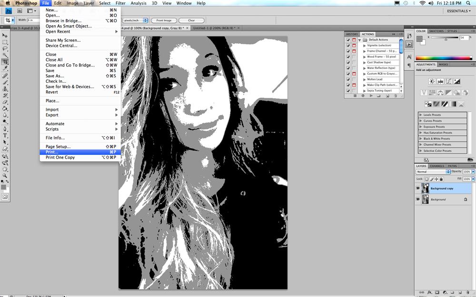The width and height of the screenshot is (476, 297).
Task: Launch Bridge from the Br icon
Action: 20,10
